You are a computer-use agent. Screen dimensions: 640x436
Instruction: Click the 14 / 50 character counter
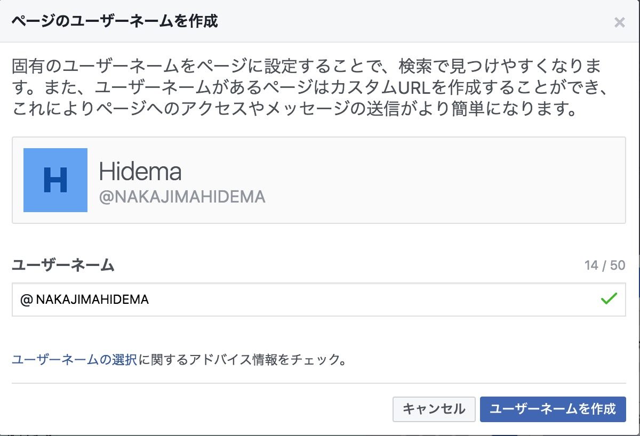point(605,265)
